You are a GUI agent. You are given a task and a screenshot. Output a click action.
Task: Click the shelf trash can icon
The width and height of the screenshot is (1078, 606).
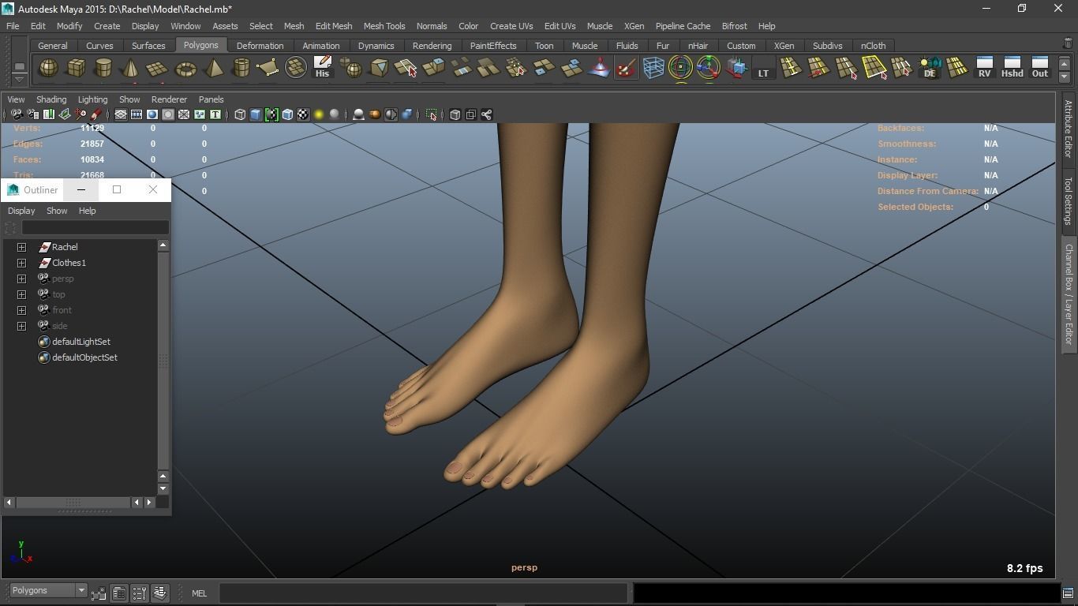click(1068, 44)
